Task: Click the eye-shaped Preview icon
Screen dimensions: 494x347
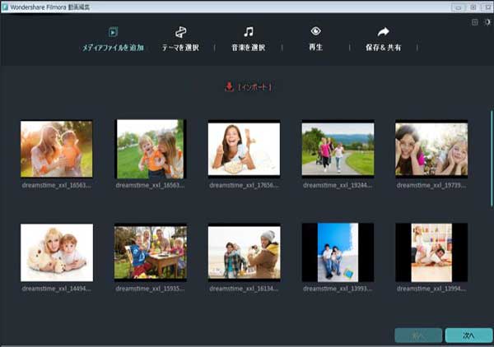Action: [315, 32]
